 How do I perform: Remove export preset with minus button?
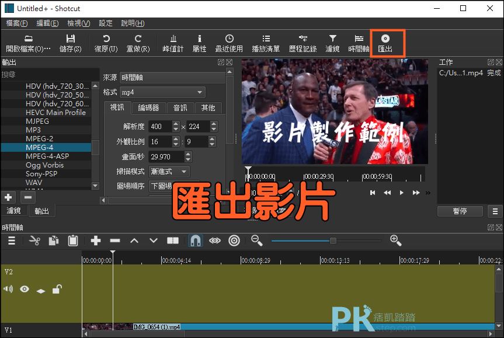tap(28, 197)
